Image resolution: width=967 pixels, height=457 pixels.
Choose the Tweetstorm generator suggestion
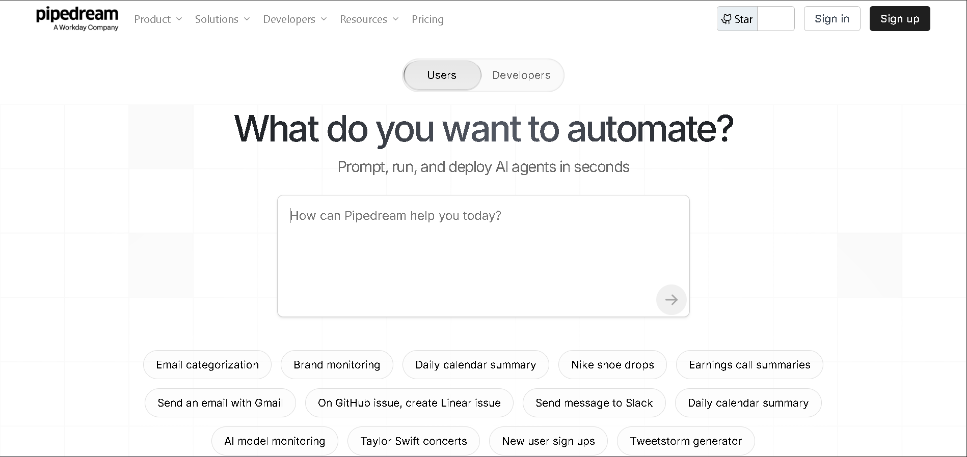point(686,441)
